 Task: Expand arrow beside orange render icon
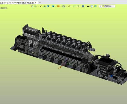(x=61, y=6)
